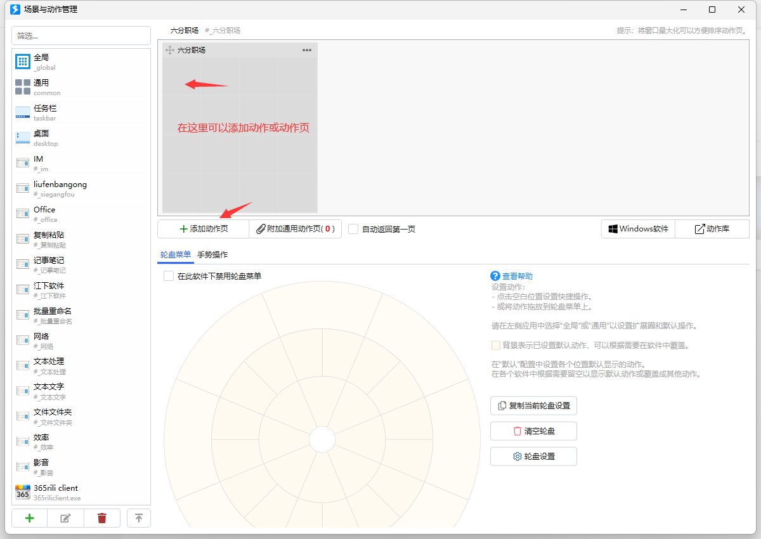761x539 pixels.
Task: Pick the 文本文字 scene icon
Action: [x=23, y=391]
